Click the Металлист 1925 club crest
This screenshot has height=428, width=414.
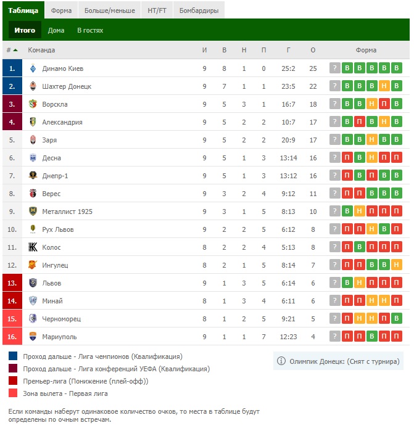click(x=33, y=212)
